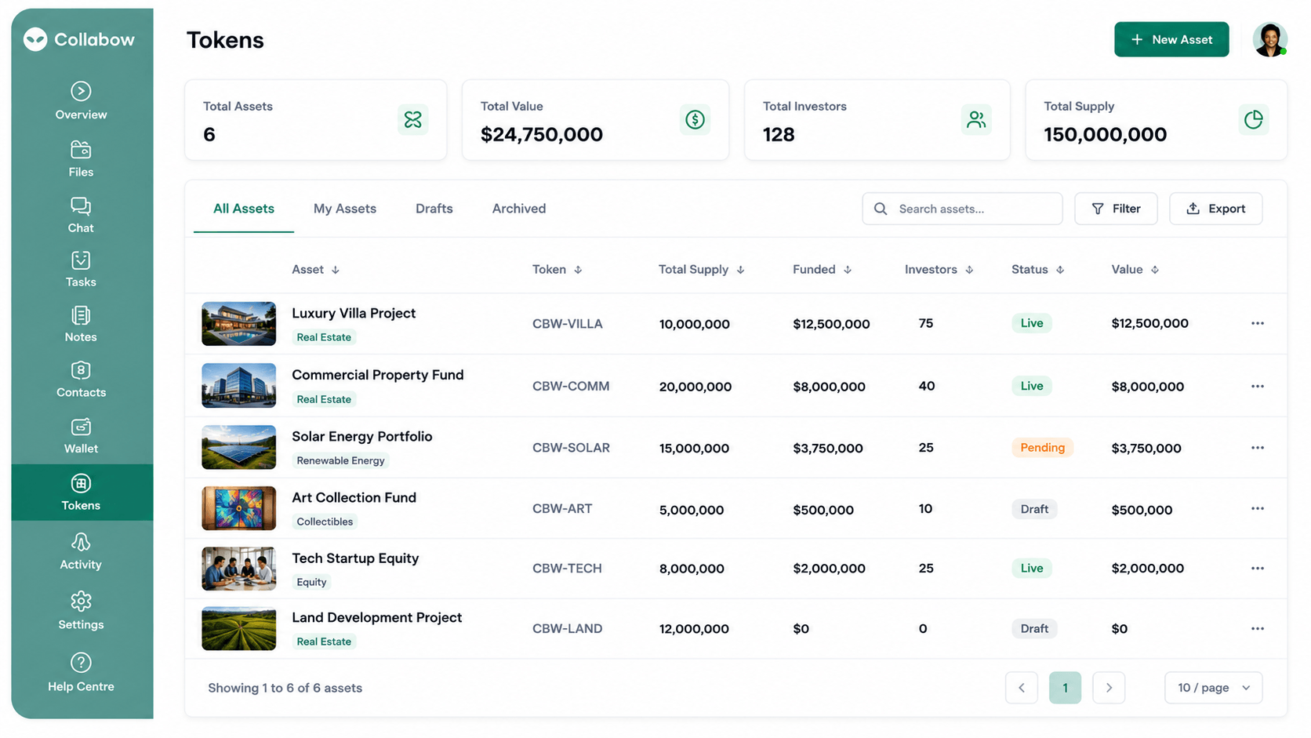Open the Notes sidebar item
The image size is (1311, 738).
[x=81, y=325]
